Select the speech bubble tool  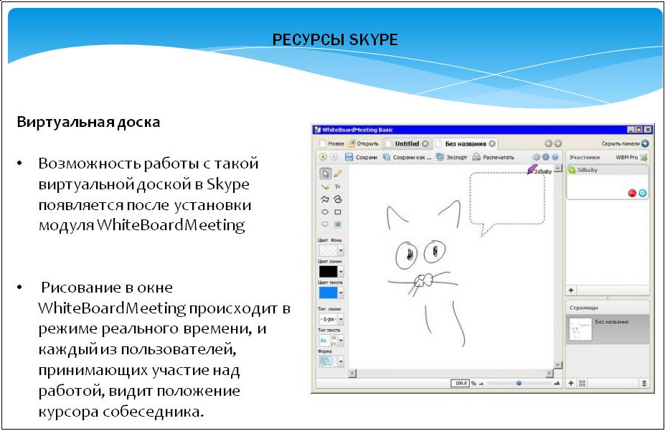(x=325, y=224)
